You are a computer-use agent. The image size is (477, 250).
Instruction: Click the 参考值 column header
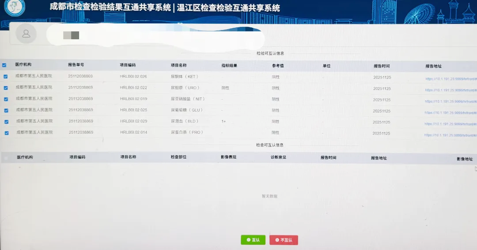click(278, 66)
